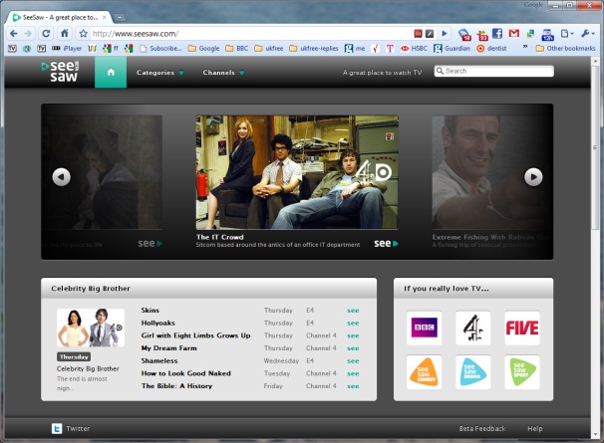
Task: Open the Channel 4 logo tile
Action: pyautogui.click(x=473, y=328)
